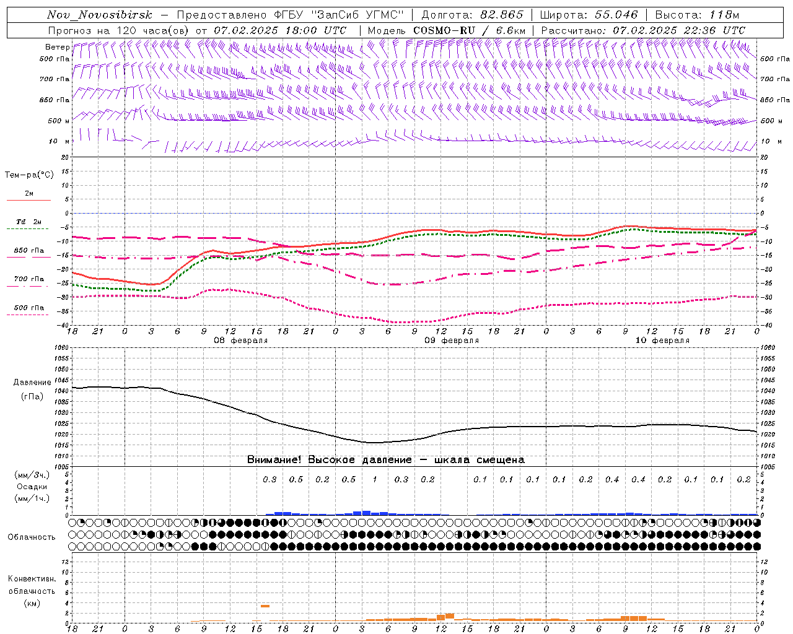Click the 09 февраля date label
Screen dimensions: 793x634
[x=452, y=341]
